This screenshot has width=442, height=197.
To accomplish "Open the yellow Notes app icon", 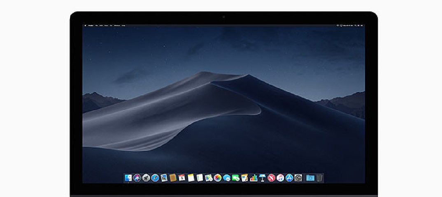I will (x=191, y=178).
